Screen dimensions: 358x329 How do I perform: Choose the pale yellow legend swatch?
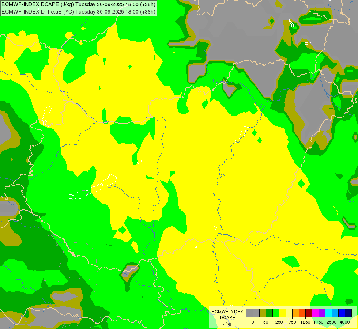pyautogui.click(x=289, y=313)
